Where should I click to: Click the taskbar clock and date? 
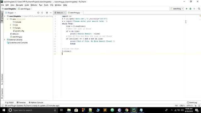click(x=189, y=110)
